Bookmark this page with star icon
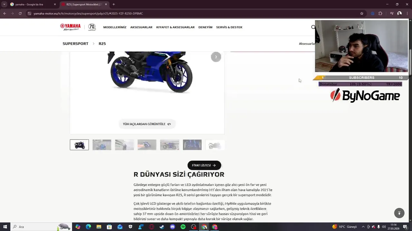The height and width of the screenshot is (231, 412). tap(362, 13)
